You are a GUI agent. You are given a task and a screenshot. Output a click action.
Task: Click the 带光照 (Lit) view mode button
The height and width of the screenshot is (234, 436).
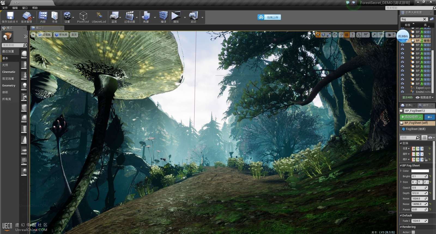point(61,35)
